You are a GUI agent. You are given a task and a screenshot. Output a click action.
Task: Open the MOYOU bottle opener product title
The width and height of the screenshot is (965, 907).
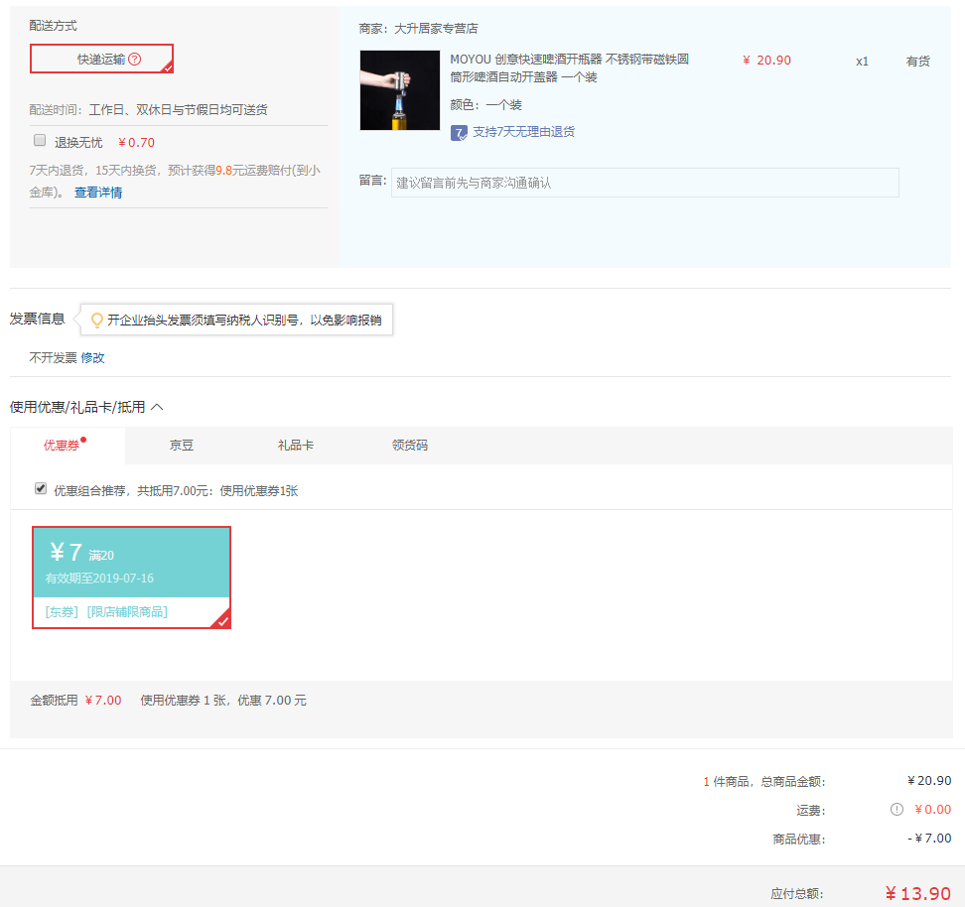click(x=569, y=67)
